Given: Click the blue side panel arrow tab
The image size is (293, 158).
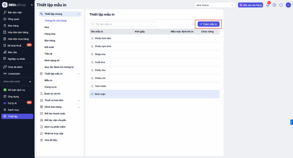Looking at the screenshot, I should 291,122.
